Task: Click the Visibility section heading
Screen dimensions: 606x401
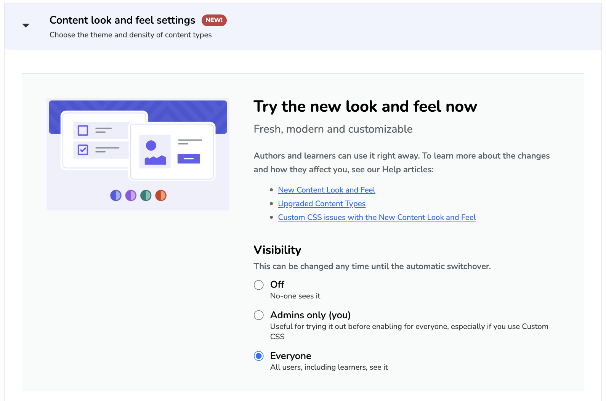Action: pyautogui.click(x=277, y=250)
